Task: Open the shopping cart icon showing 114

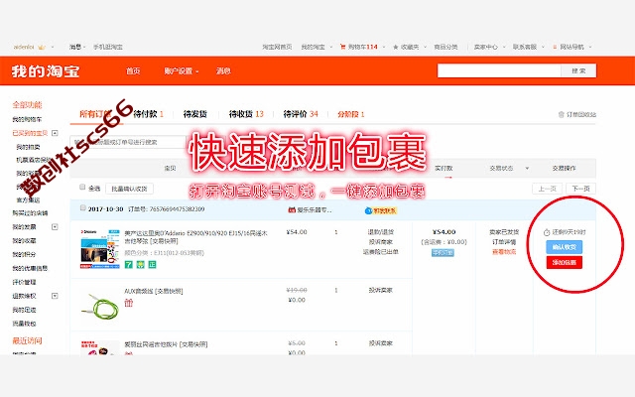Action: 342,47
